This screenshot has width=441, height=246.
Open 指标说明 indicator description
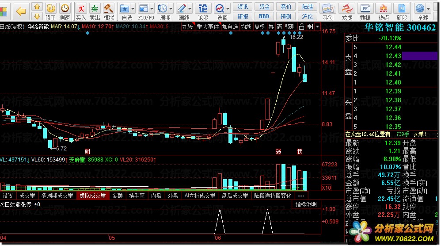point(306,204)
